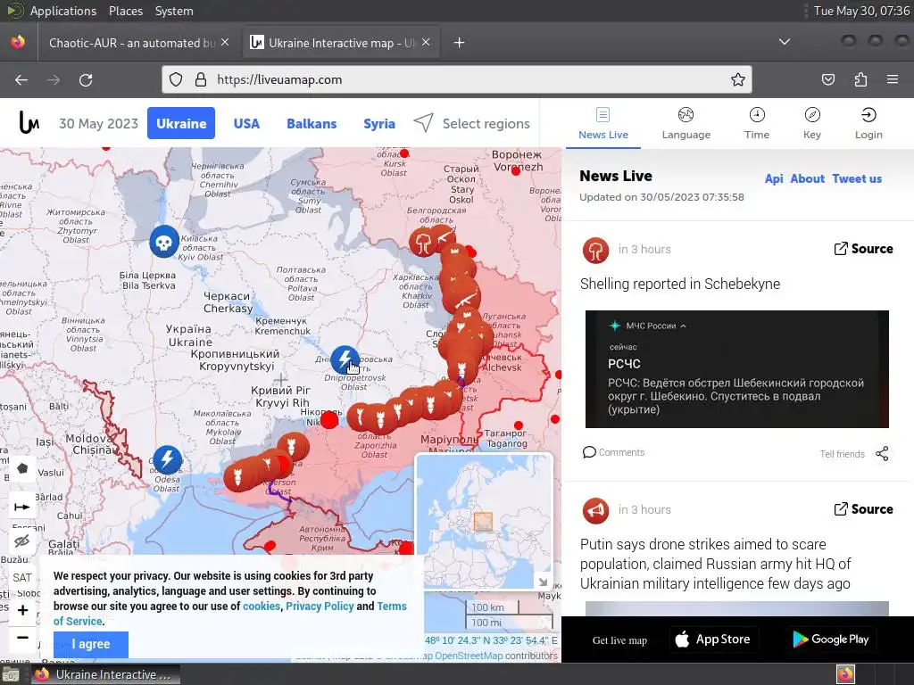List all tabs dropdown arrow
Screen dimensions: 914x685
(x=785, y=42)
